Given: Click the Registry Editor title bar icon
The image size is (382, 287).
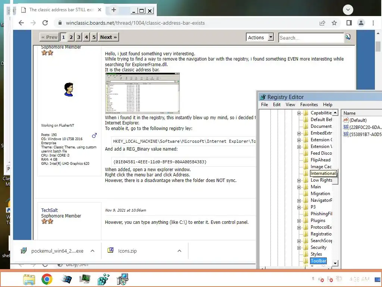Looking at the screenshot, I should pos(263,97).
